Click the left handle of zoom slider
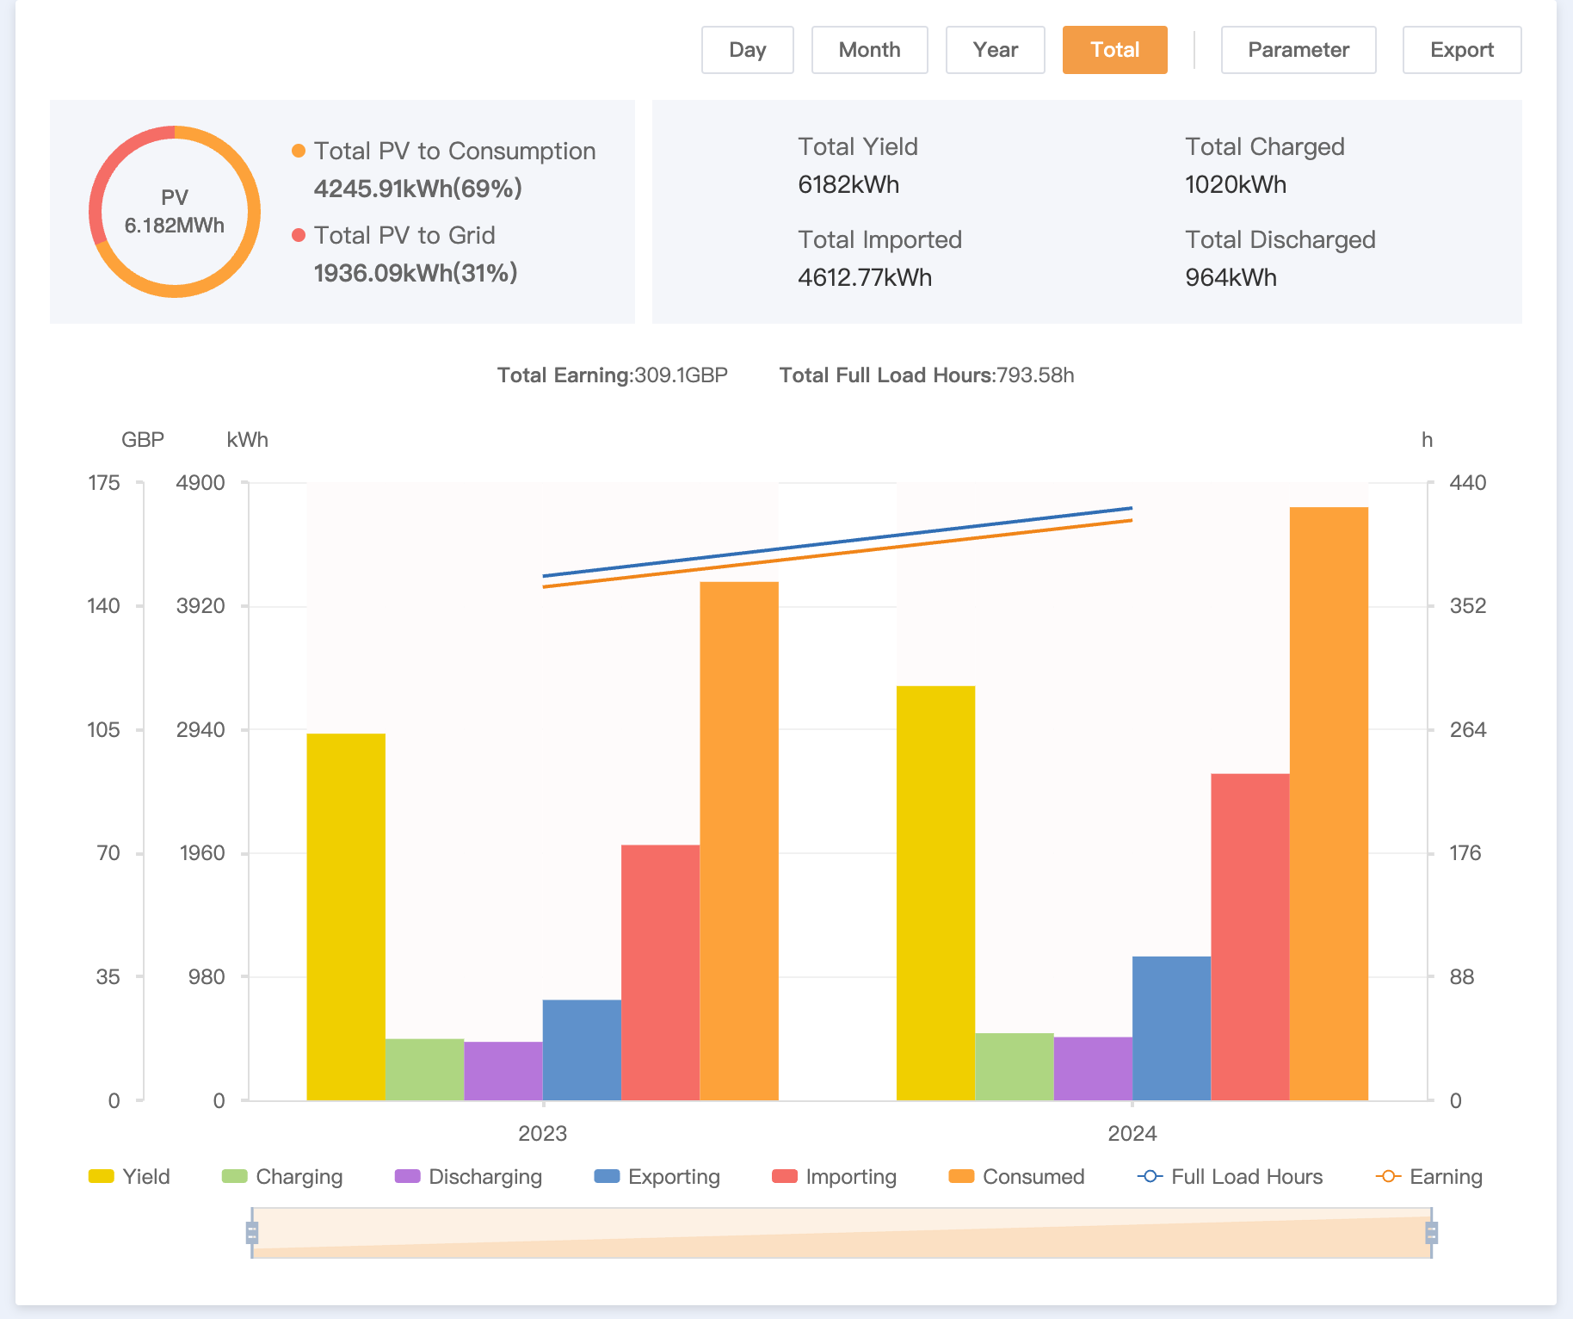 point(252,1233)
